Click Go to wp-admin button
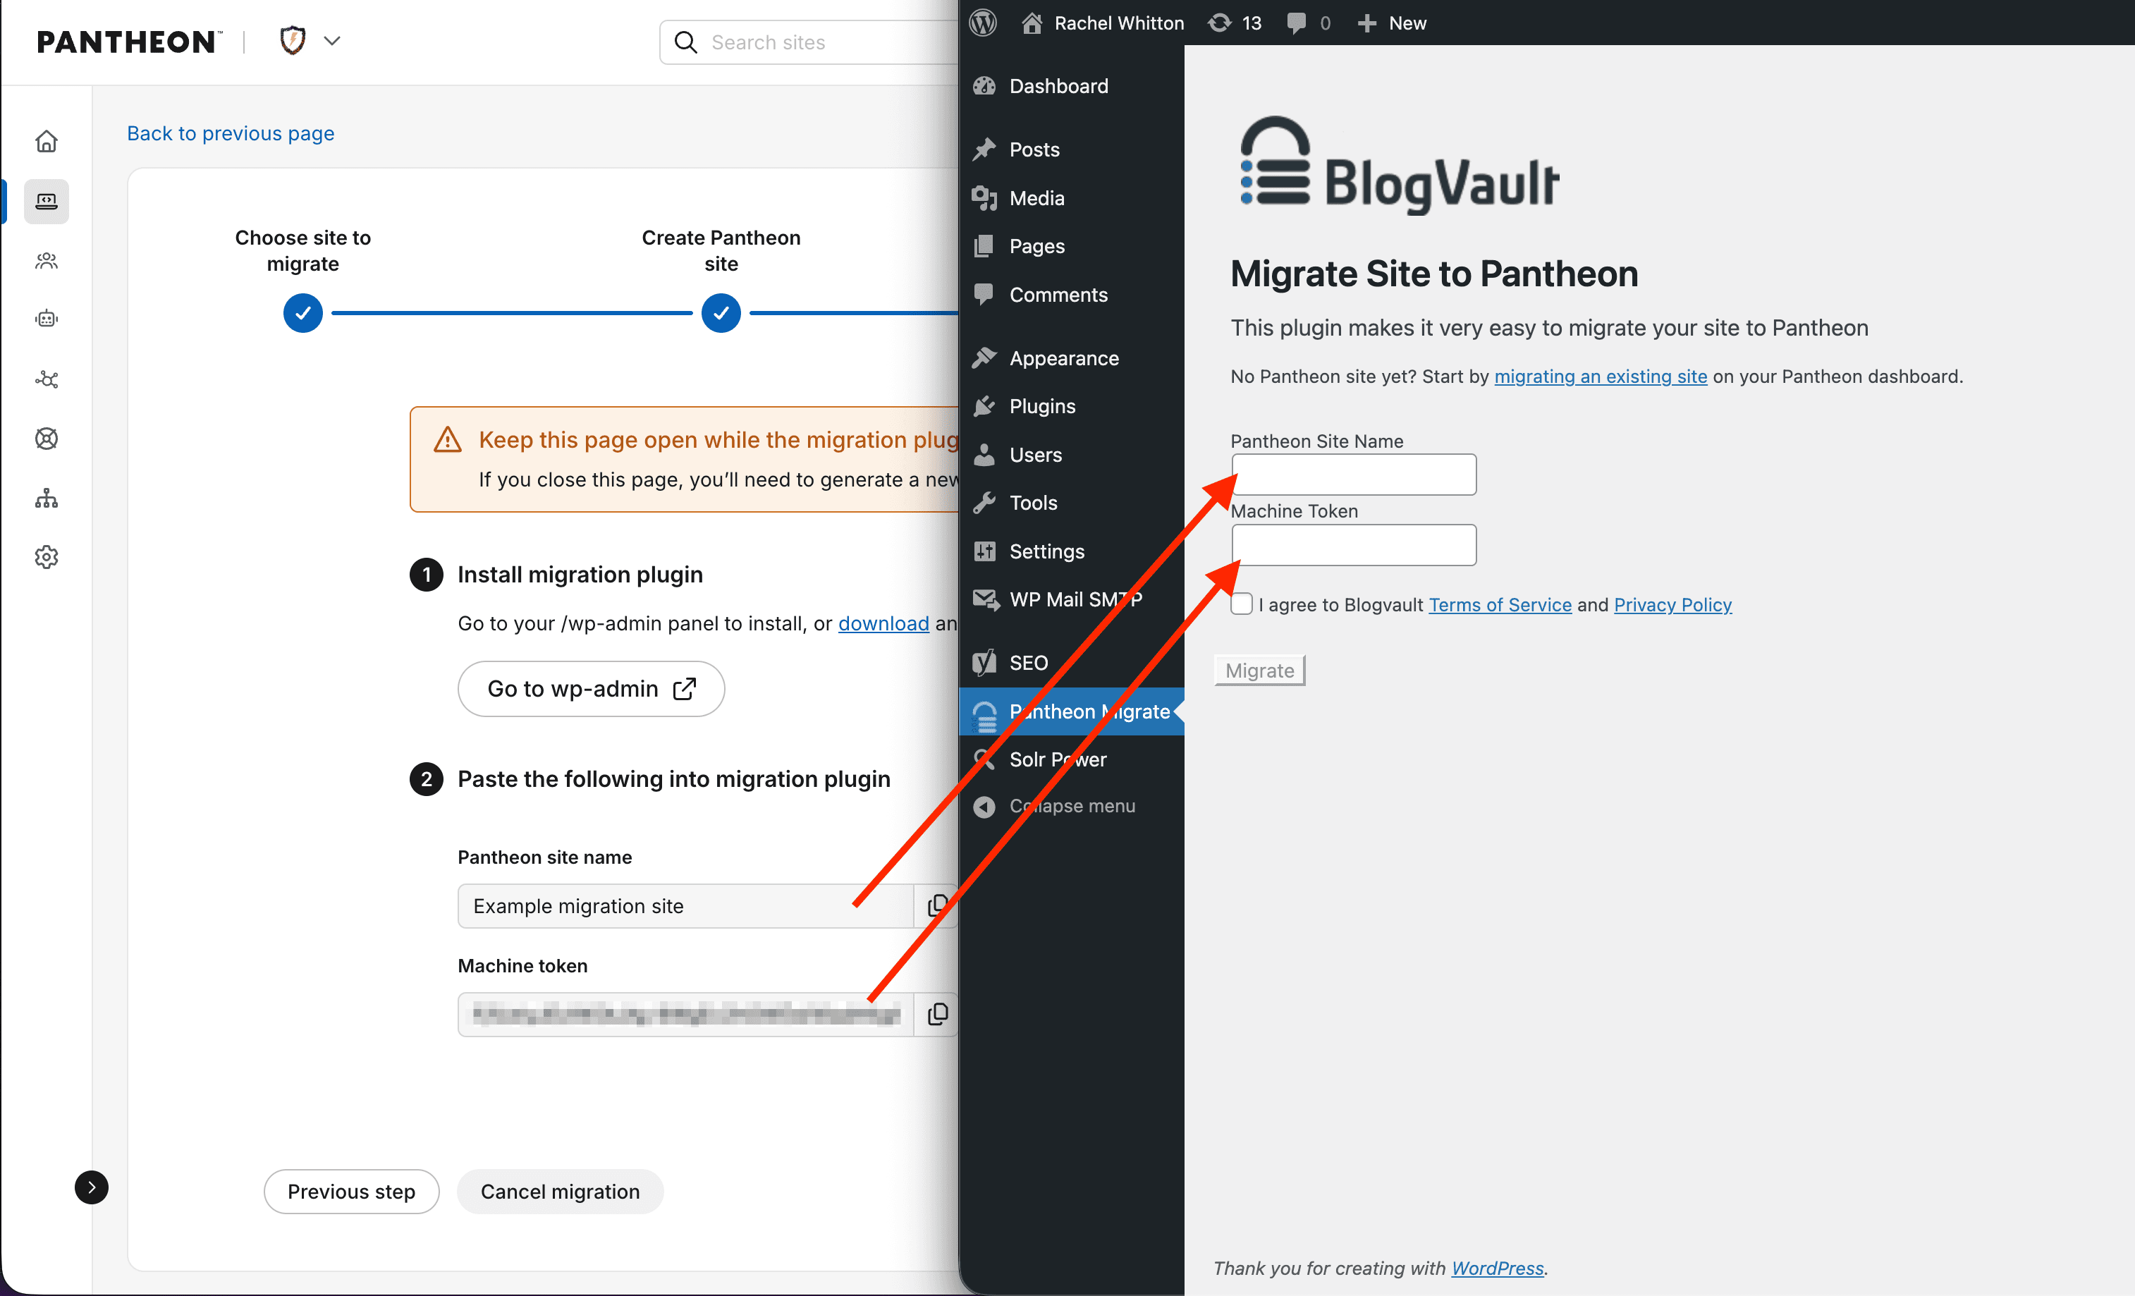Viewport: 2135px width, 1296px height. 591,689
